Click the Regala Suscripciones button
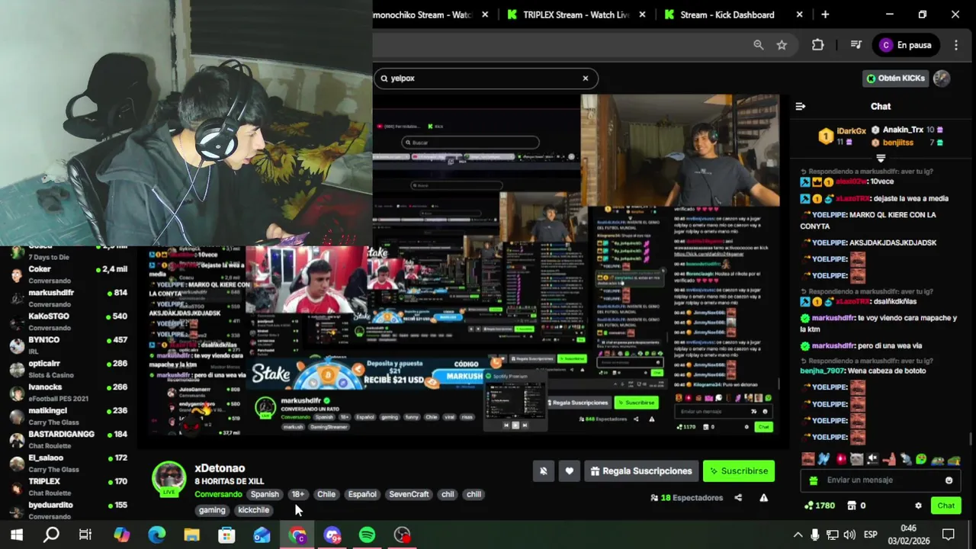The height and width of the screenshot is (549, 976). coord(641,471)
